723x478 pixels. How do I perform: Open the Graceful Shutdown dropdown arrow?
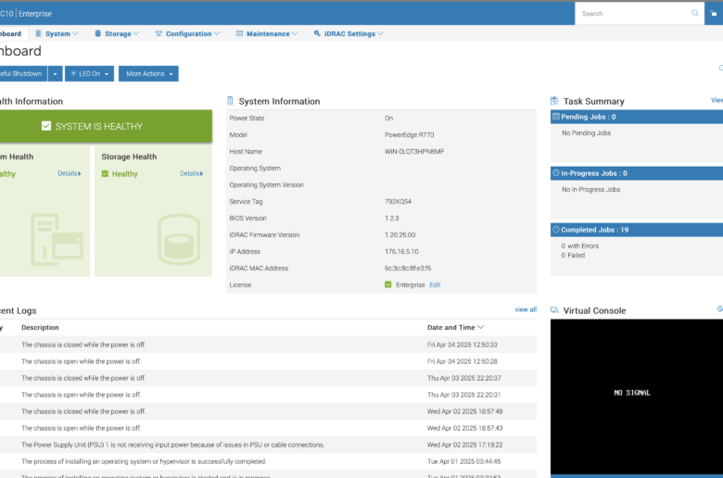(55, 74)
